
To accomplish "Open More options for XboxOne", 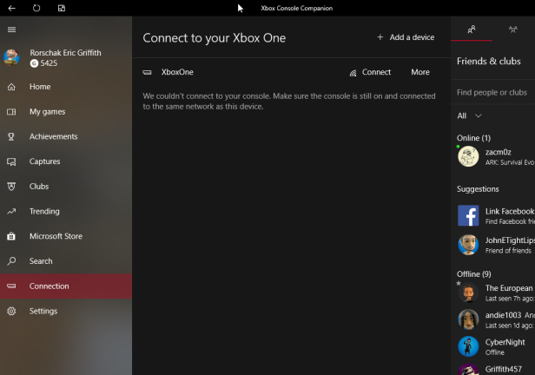I will coord(420,72).
